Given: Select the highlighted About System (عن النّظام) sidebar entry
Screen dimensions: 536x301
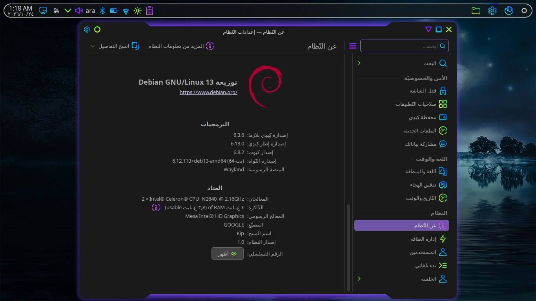Looking at the screenshot, I should 401,225.
